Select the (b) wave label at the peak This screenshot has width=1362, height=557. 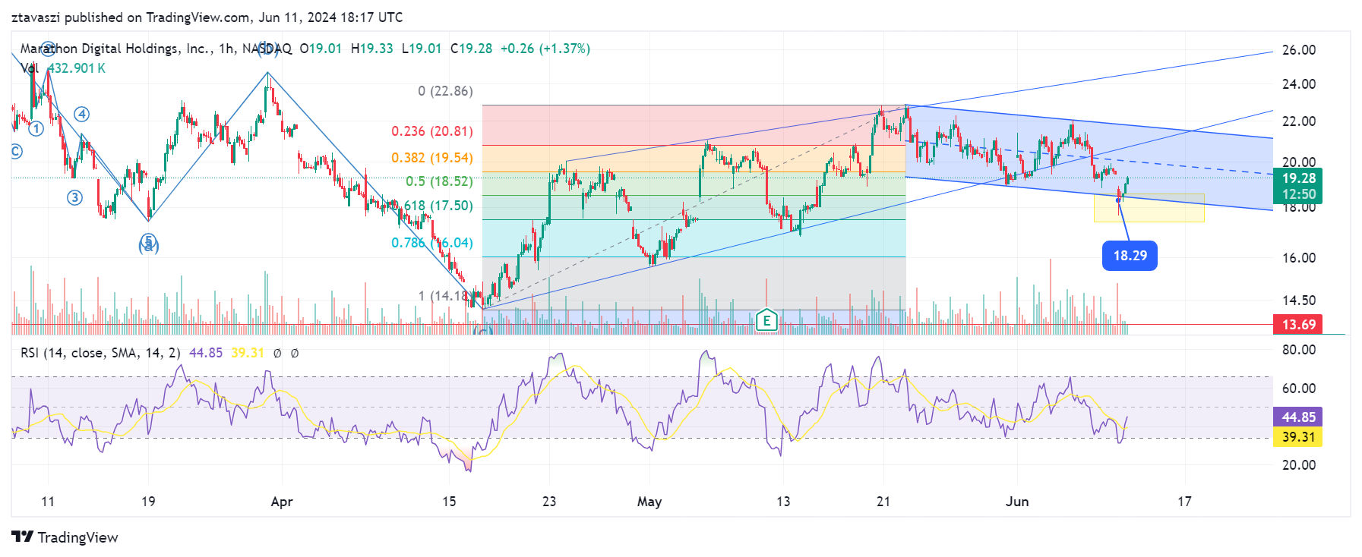tap(267, 49)
